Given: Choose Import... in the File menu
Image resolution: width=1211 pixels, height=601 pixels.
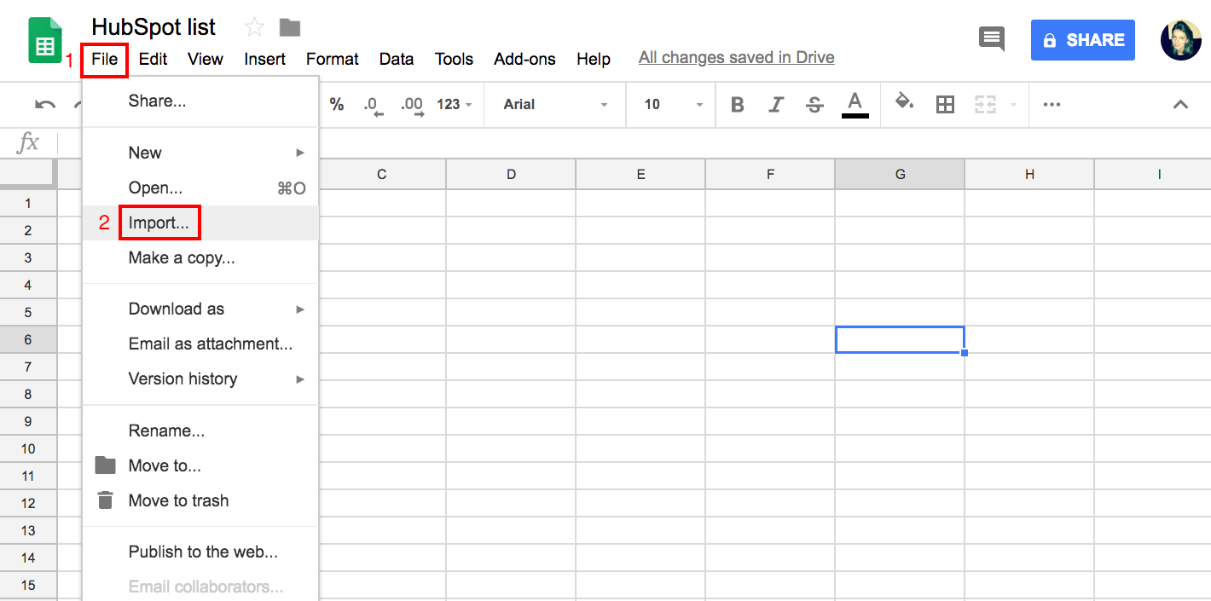Looking at the screenshot, I should point(200,222).
